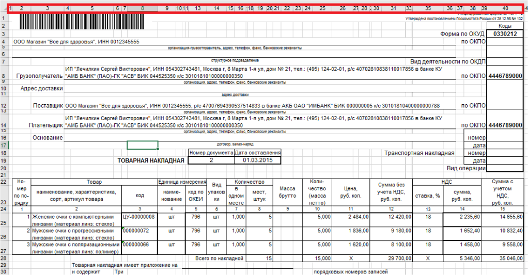The width and height of the screenshot is (528, 275).
Task: Select the date cell 01.03.2015
Action: (258, 160)
